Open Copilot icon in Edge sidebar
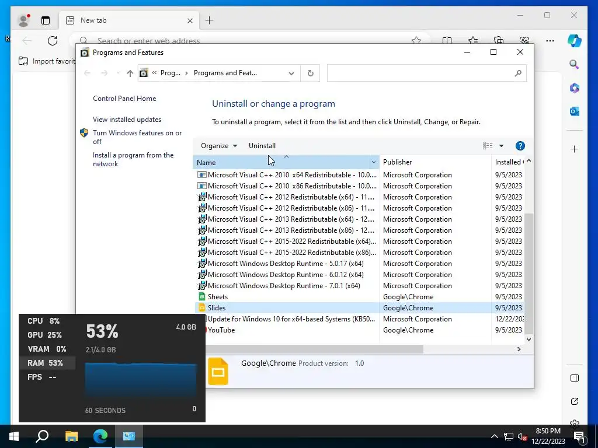The height and width of the screenshot is (448, 598). 575,41
